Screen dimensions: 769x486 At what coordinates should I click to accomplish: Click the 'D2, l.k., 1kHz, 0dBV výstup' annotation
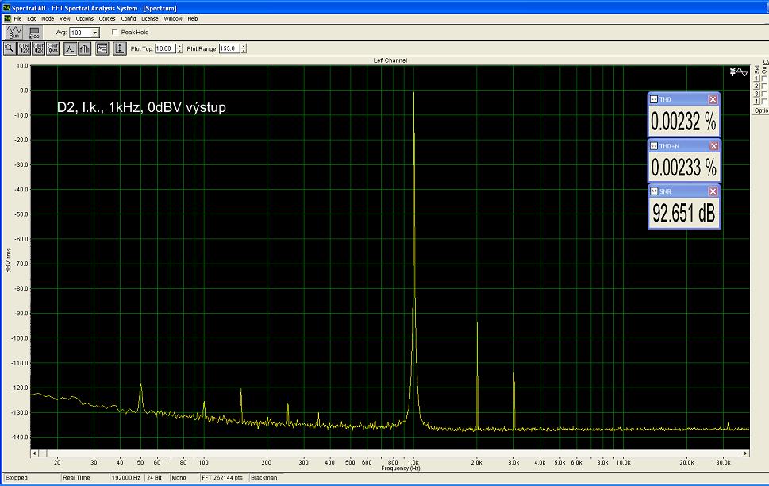click(x=141, y=107)
